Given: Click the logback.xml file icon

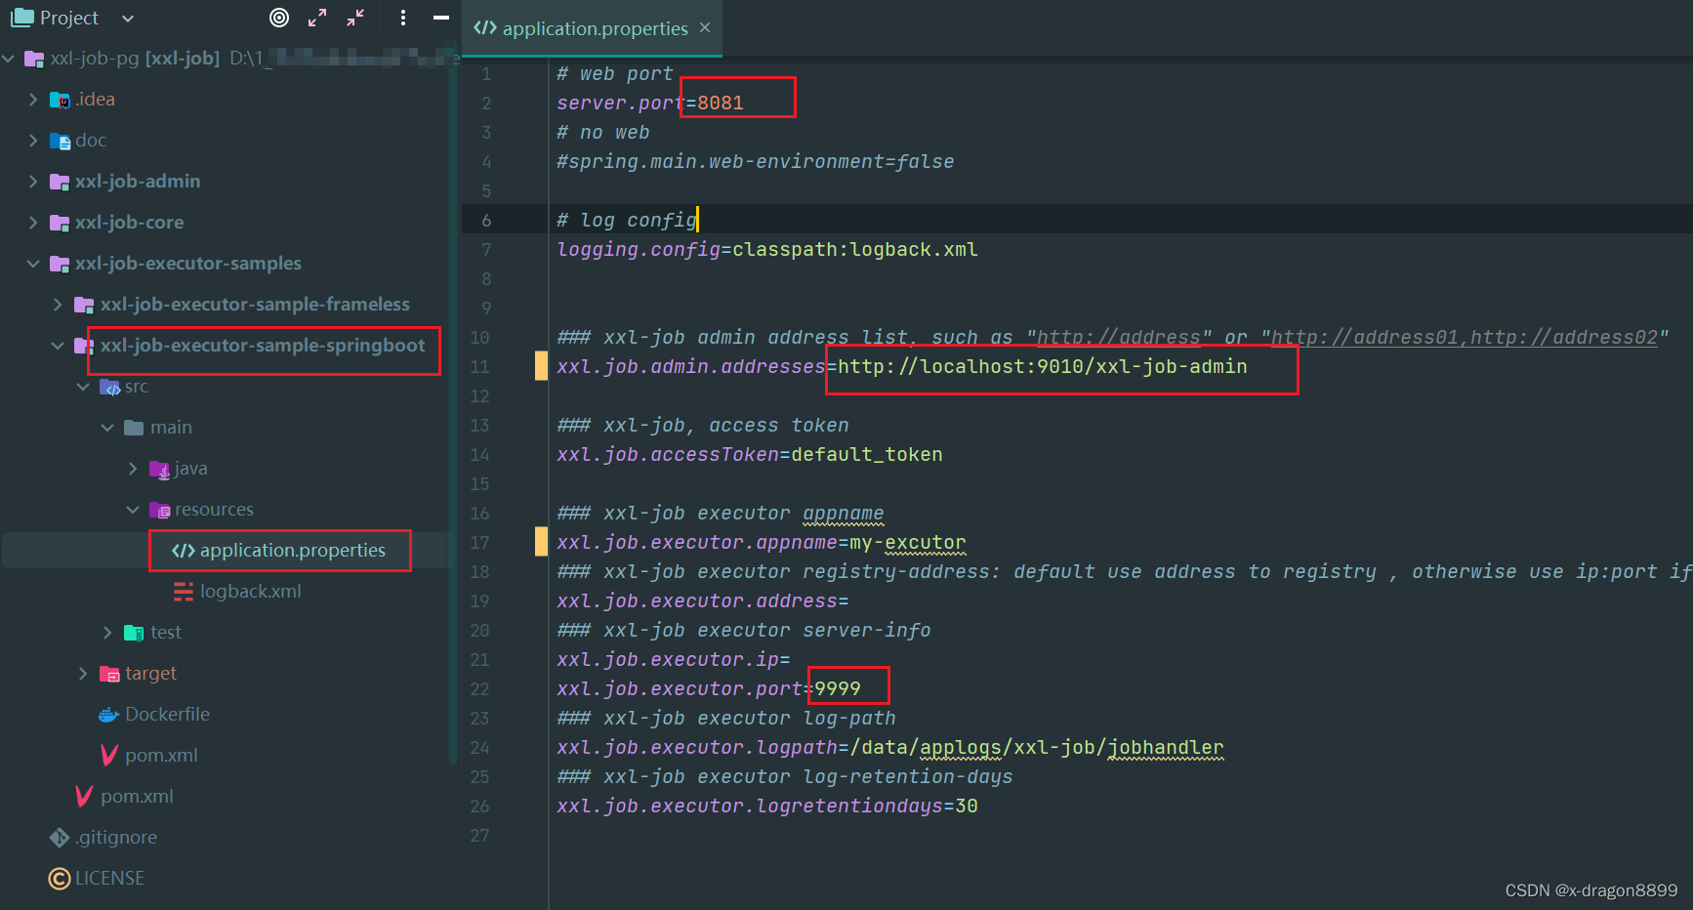Looking at the screenshot, I should [184, 592].
